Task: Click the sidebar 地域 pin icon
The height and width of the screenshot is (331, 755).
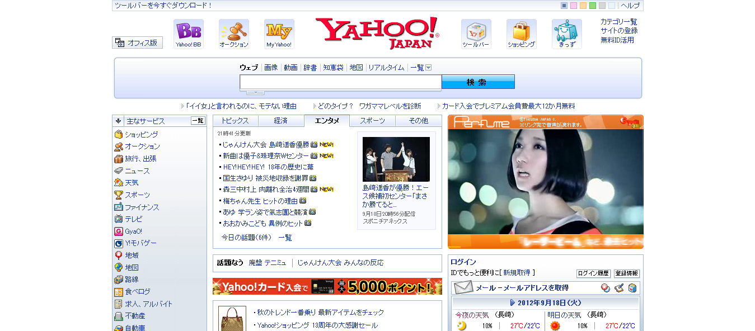Action: point(119,256)
